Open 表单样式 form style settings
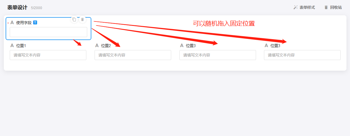This screenshot has width=350, height=136. pyautogui.click(x=304, y=7)
